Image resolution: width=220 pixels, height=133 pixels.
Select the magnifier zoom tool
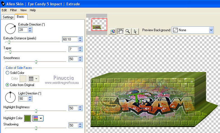click(128, 31)
